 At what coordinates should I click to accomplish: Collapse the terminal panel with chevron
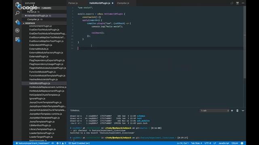pyautogui.click(x=243, y=111)
